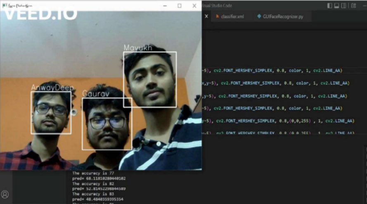Image resolution: width=367 pixels, height=204 pixels.
Task: Click the 'AnwayDeep' face label
Action: 52,88
